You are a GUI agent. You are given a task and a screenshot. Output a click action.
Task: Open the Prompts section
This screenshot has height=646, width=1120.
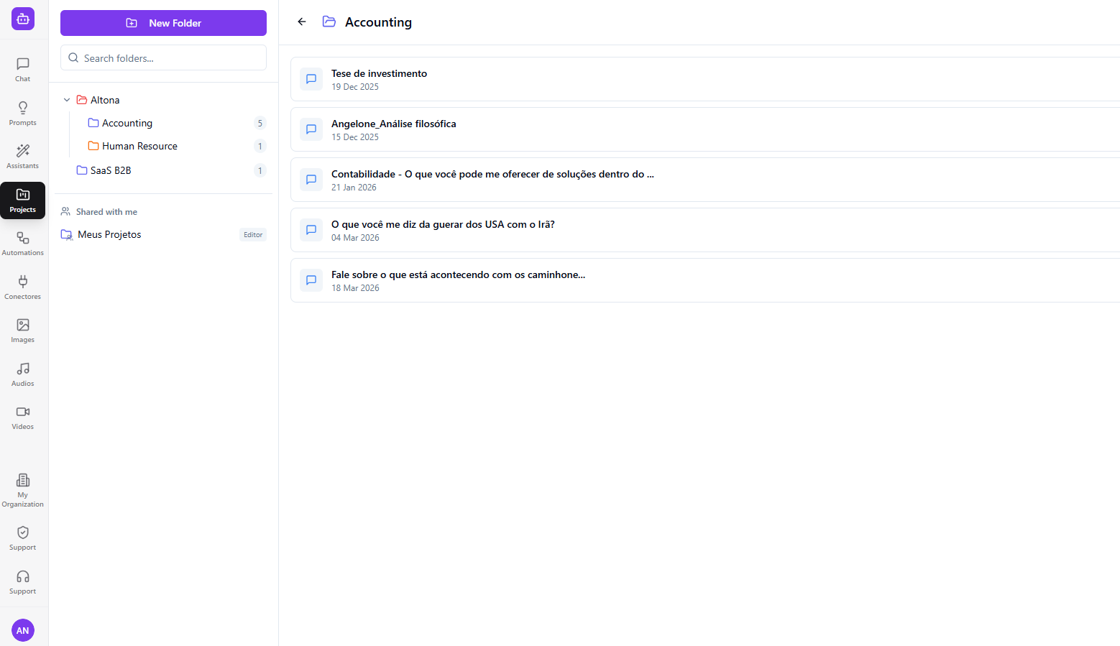23,114
